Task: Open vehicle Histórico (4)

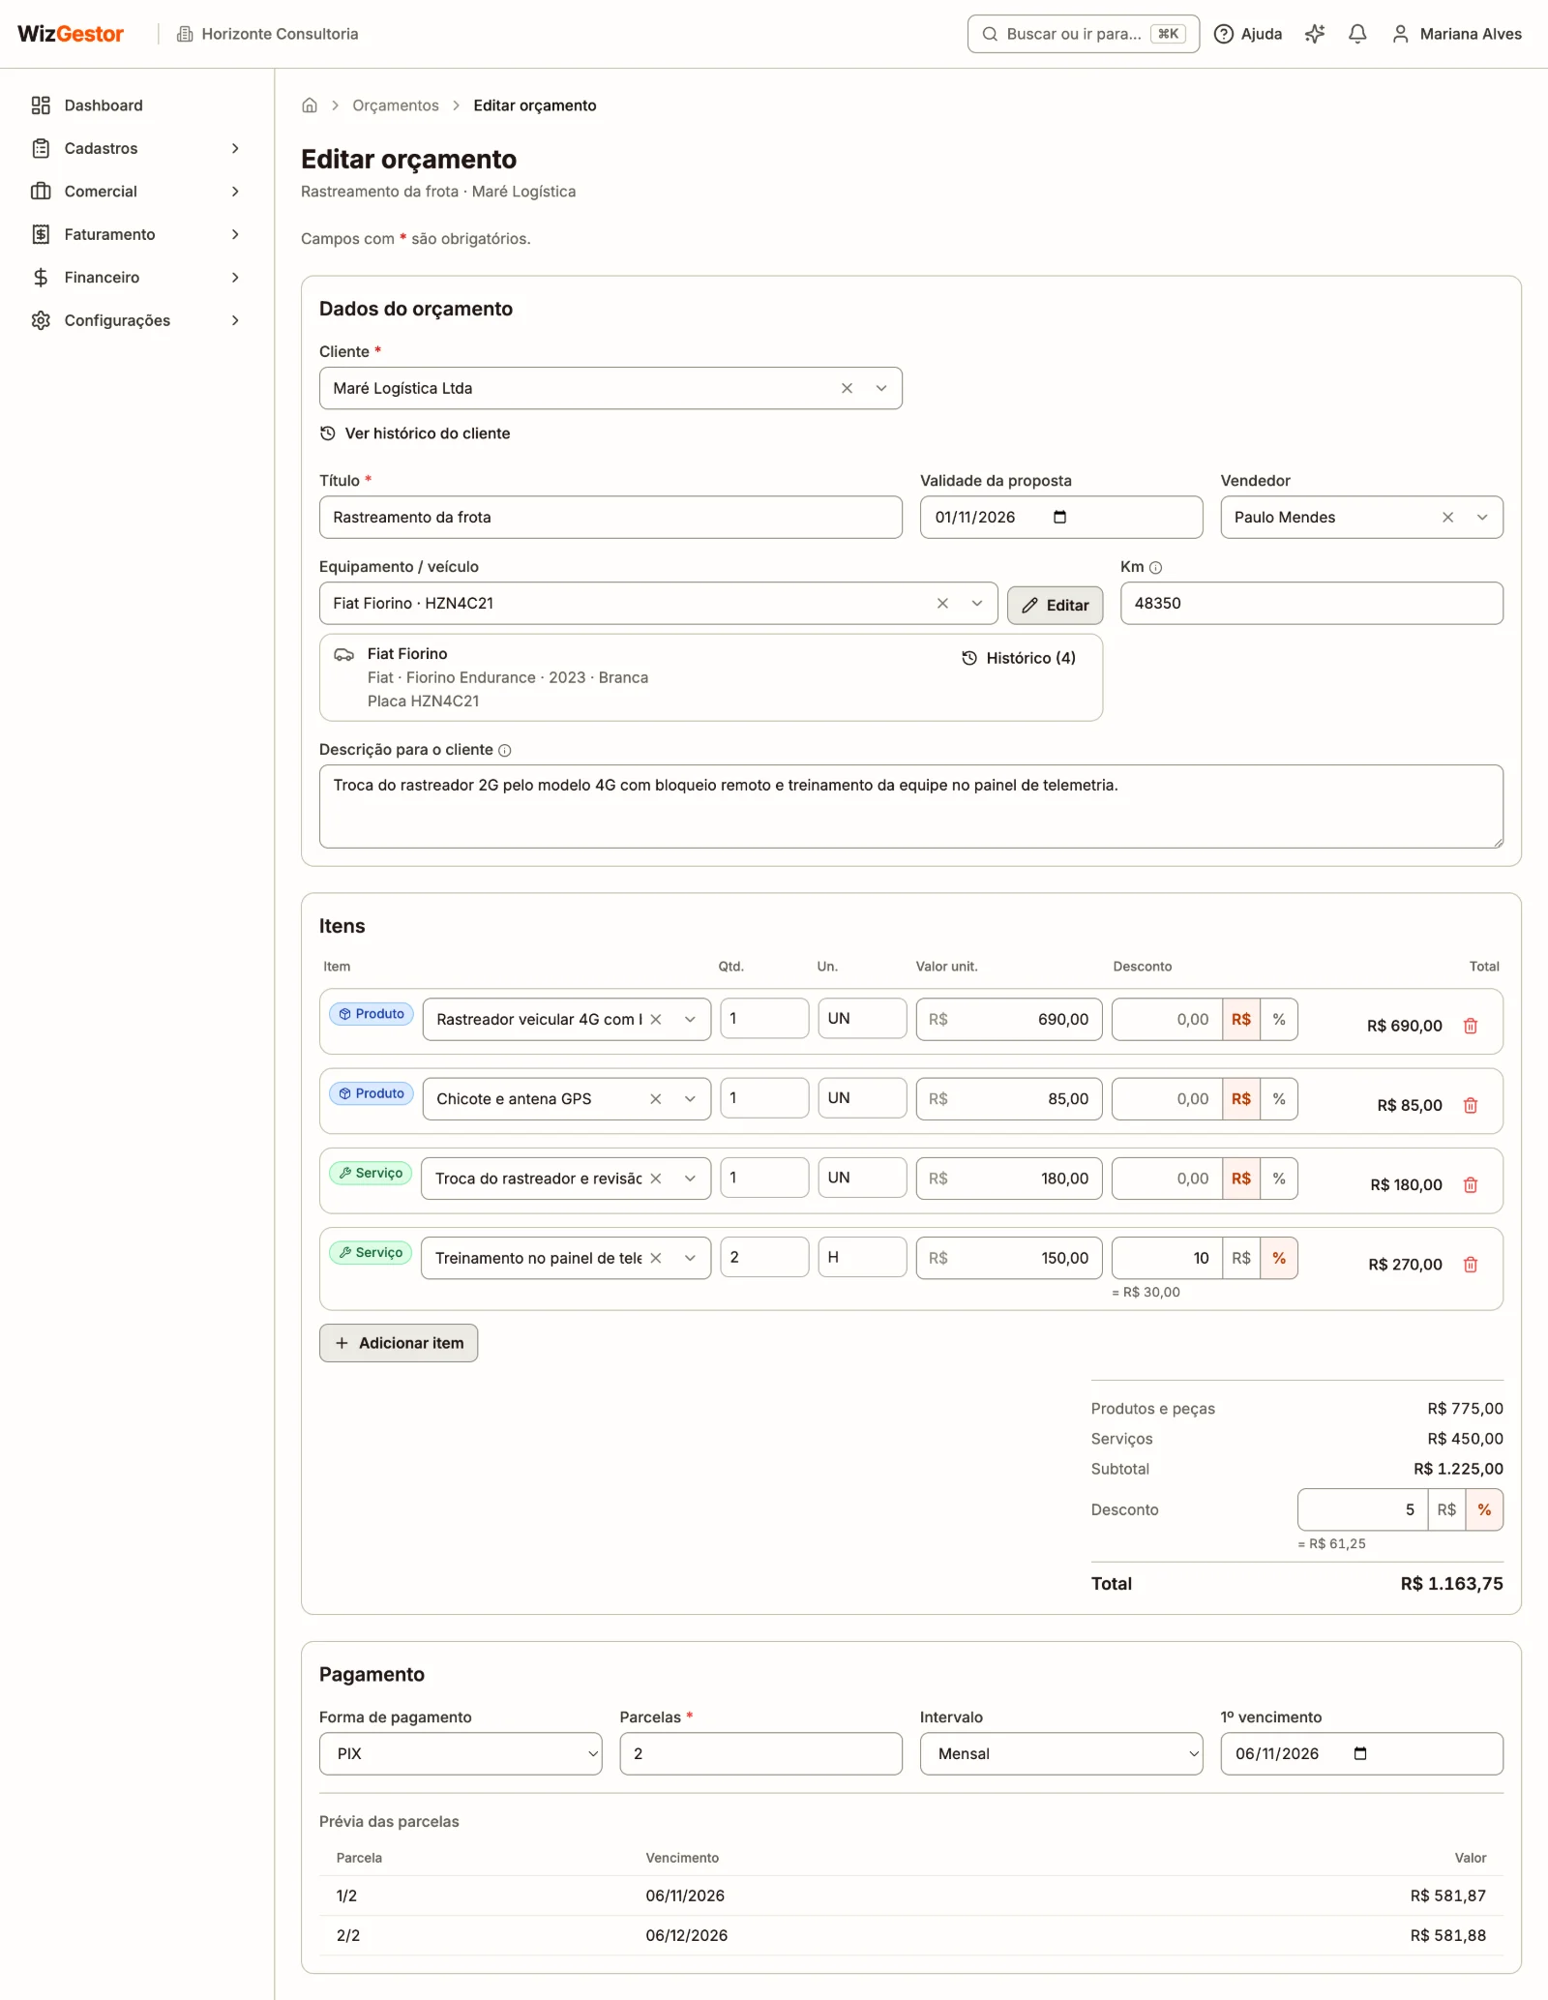Action: (1018, 658)
